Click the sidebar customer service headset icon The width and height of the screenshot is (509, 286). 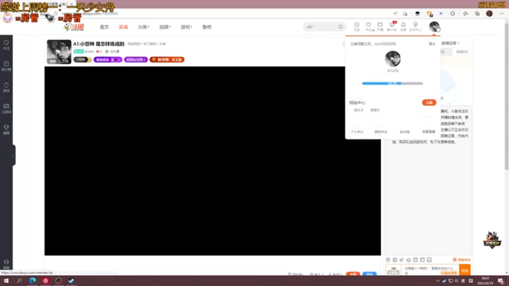point(6,264)
